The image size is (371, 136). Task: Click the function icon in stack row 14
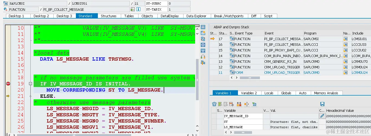232,56
